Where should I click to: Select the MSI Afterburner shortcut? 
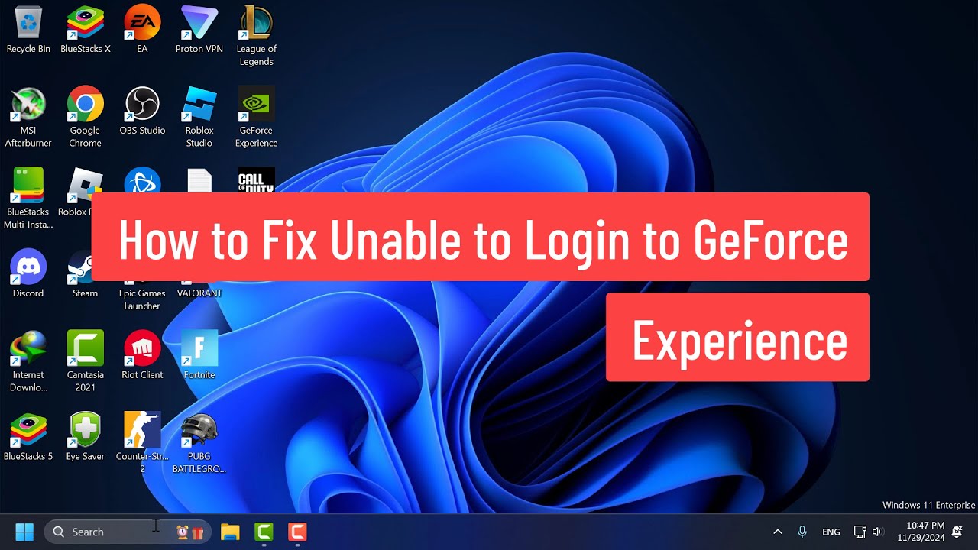coord(28,117)
